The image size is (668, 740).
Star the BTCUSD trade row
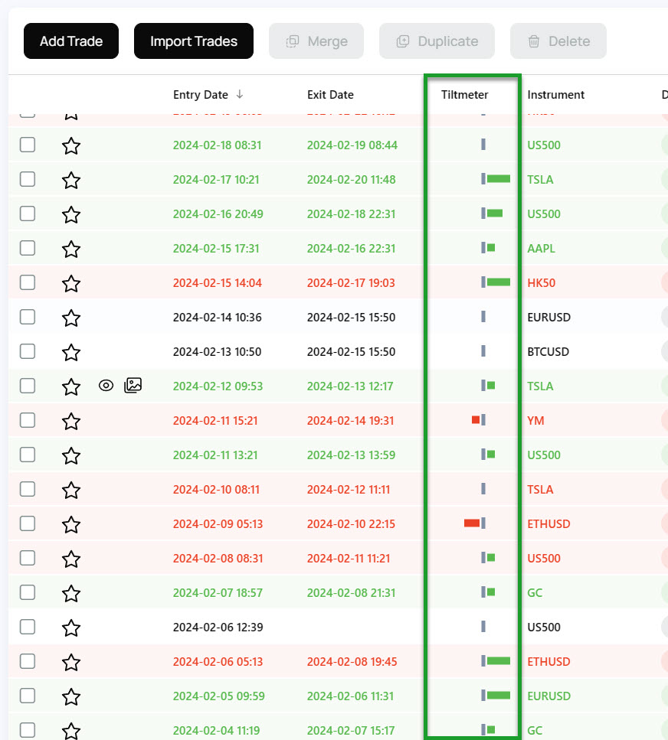71,352
